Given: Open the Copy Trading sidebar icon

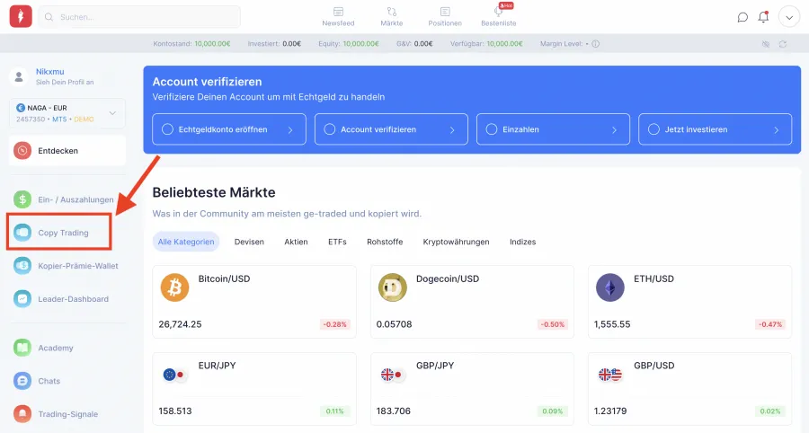Looking at the screenshot, I should pos(22,233).
